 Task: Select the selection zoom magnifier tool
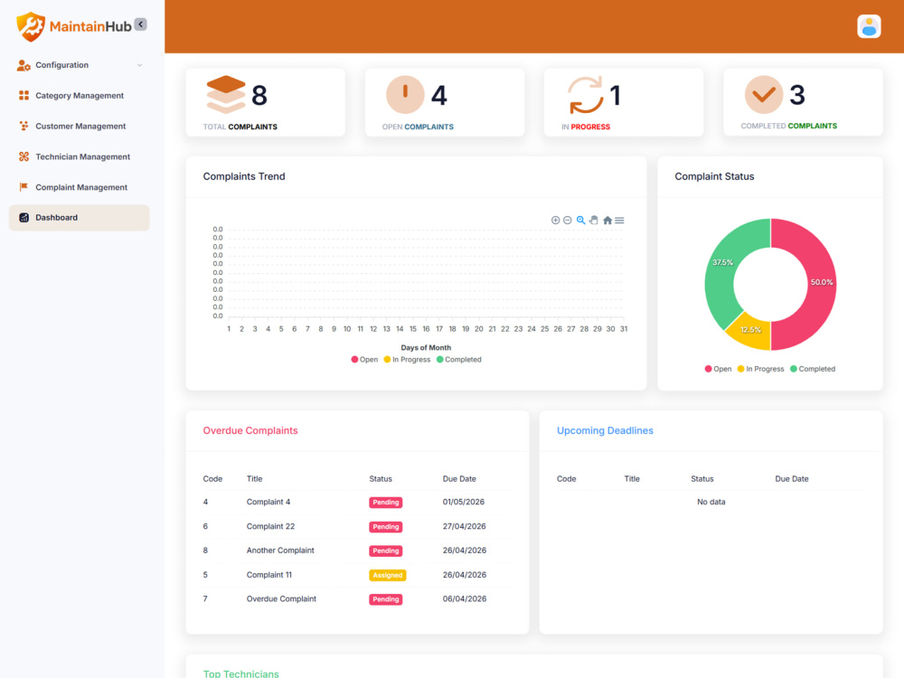click(580, 221)
